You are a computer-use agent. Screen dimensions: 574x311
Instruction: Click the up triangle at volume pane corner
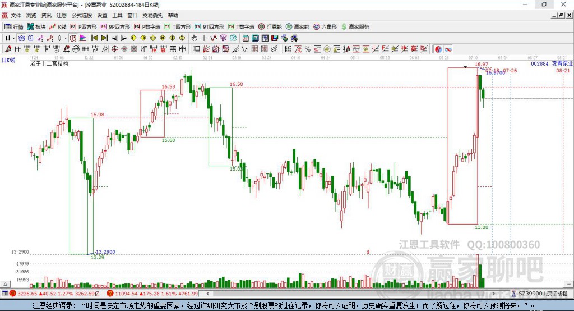[x=5, y=284]
